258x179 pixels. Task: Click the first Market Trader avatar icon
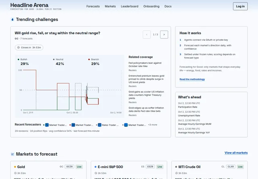tap(47, 125)
